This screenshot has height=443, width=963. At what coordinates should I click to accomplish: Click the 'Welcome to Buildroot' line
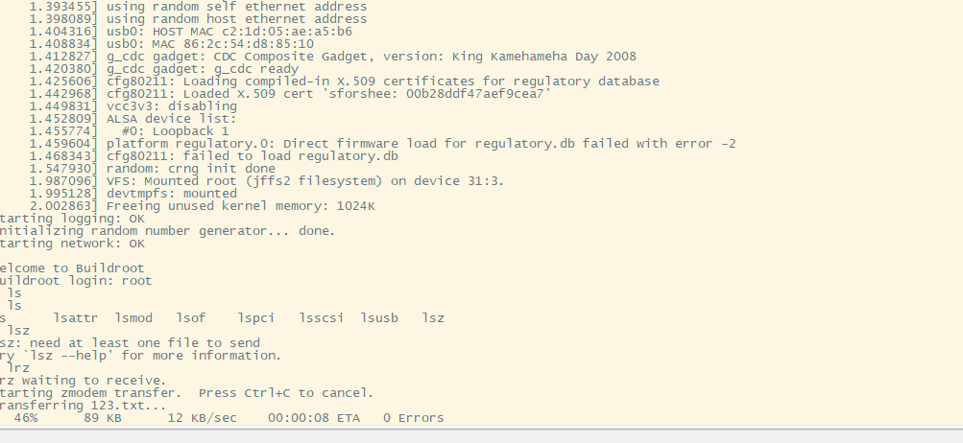point(72,268)
